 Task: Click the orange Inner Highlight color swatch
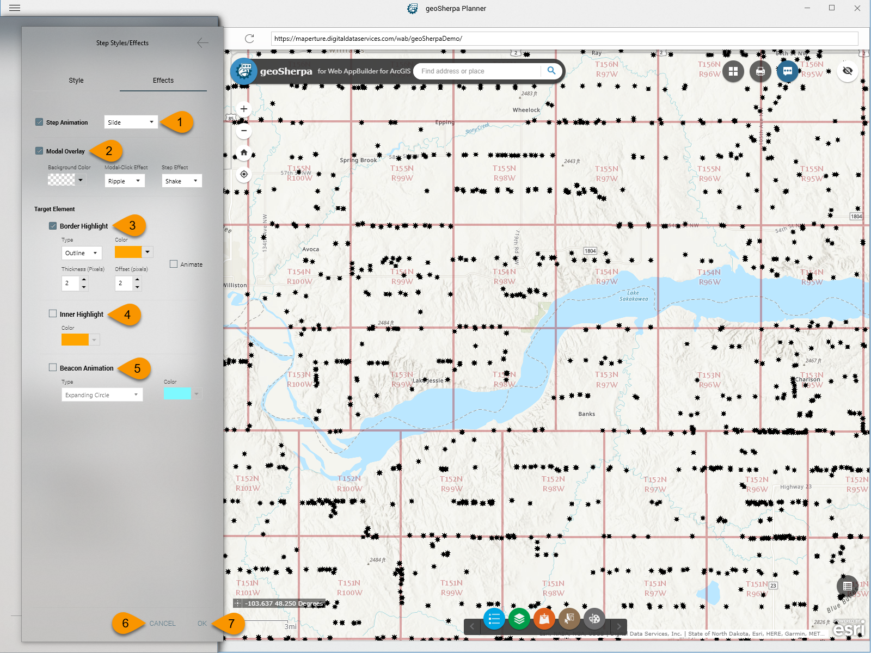click(x=75, y=340)
